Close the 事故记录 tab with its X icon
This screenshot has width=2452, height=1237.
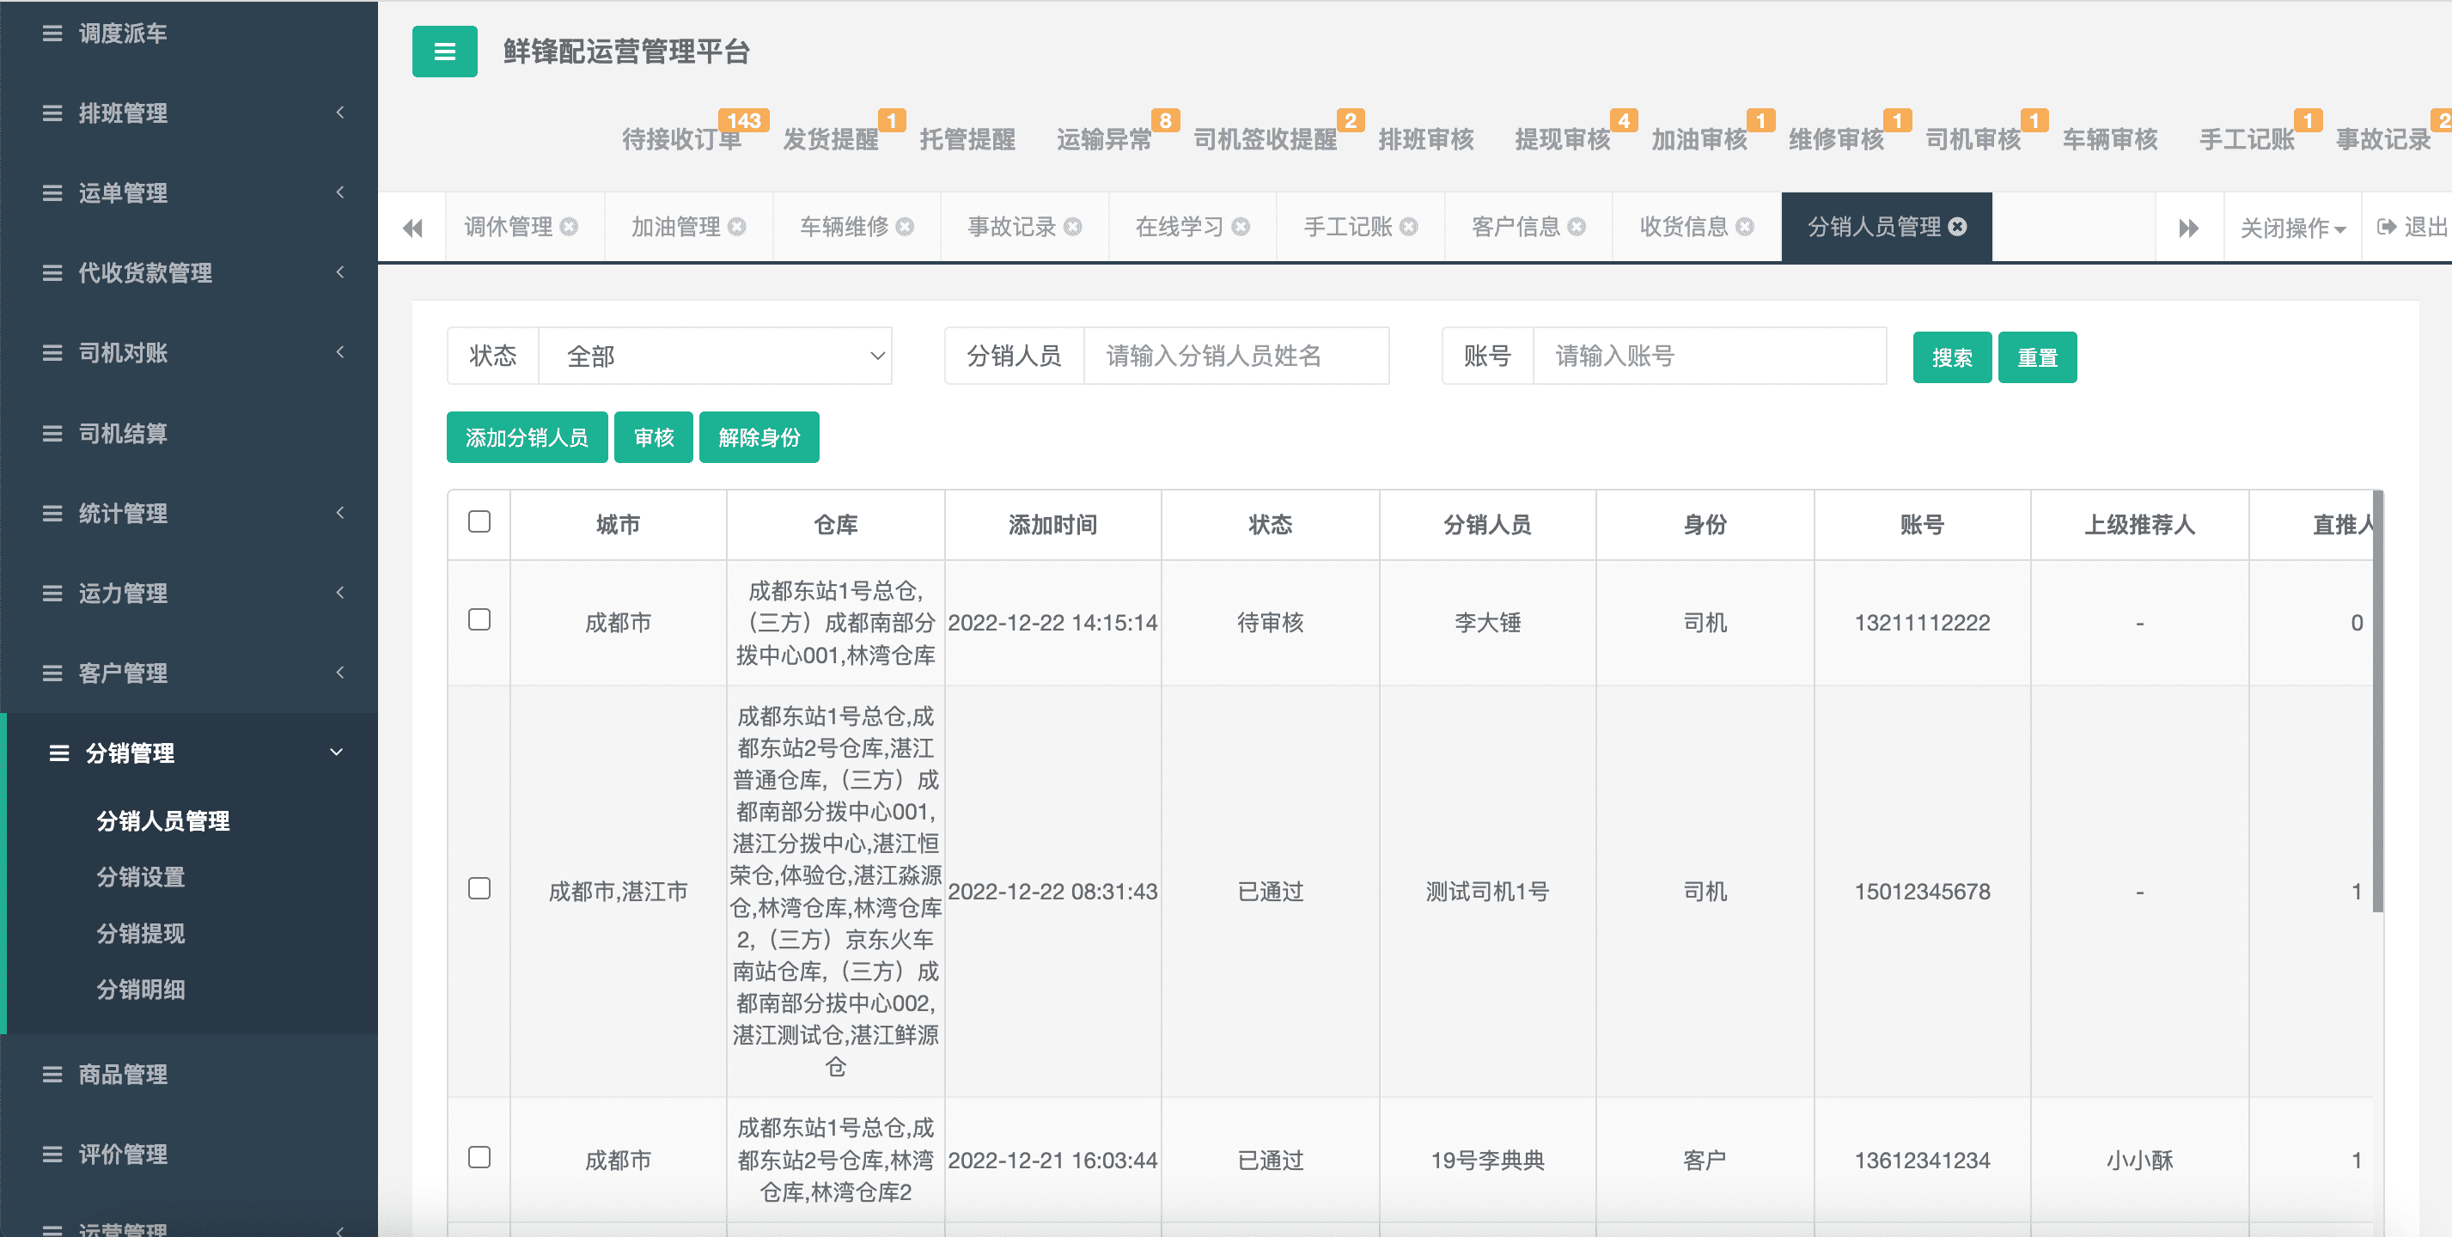(1073, 227)
